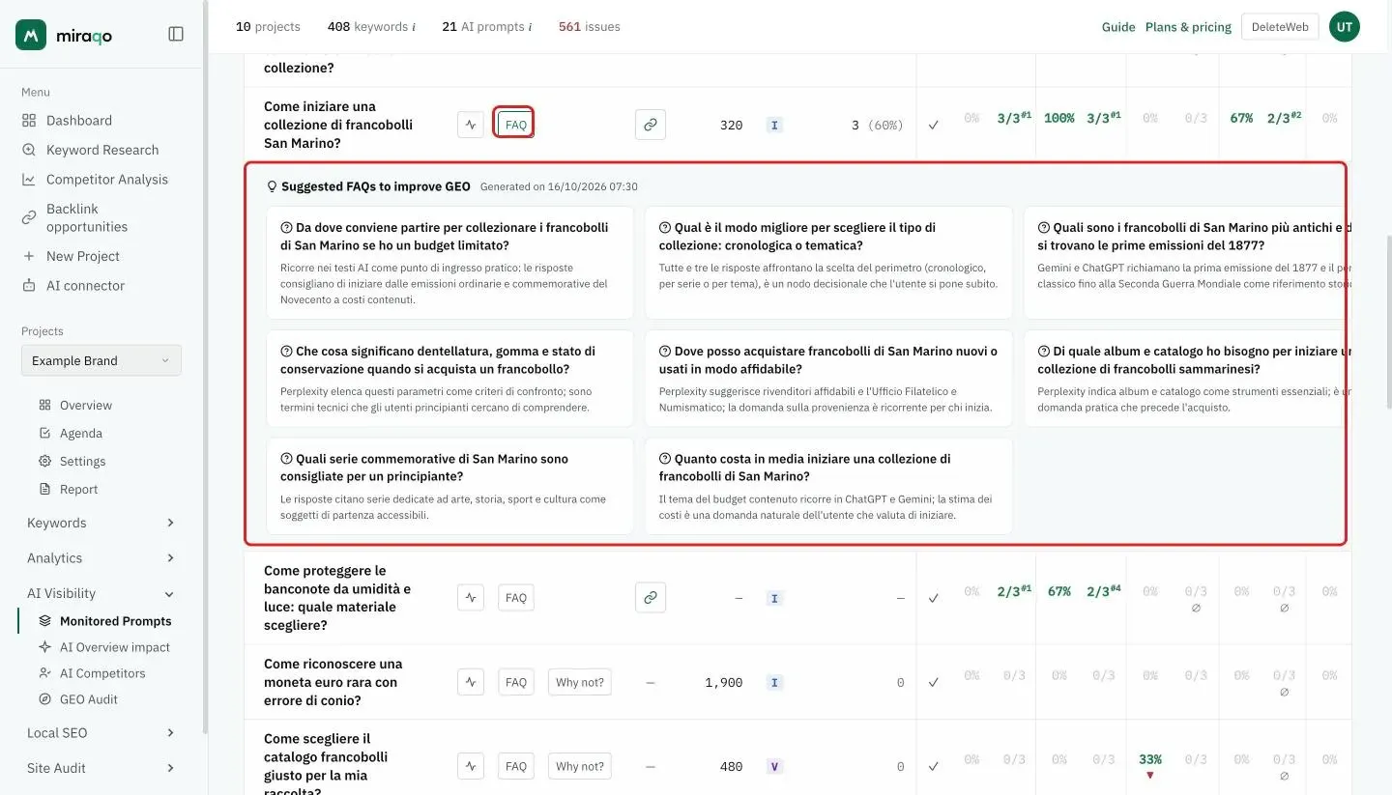Open trend chart for 'Come scegliere il catalogo' prompt

click(x=471, y=767)
